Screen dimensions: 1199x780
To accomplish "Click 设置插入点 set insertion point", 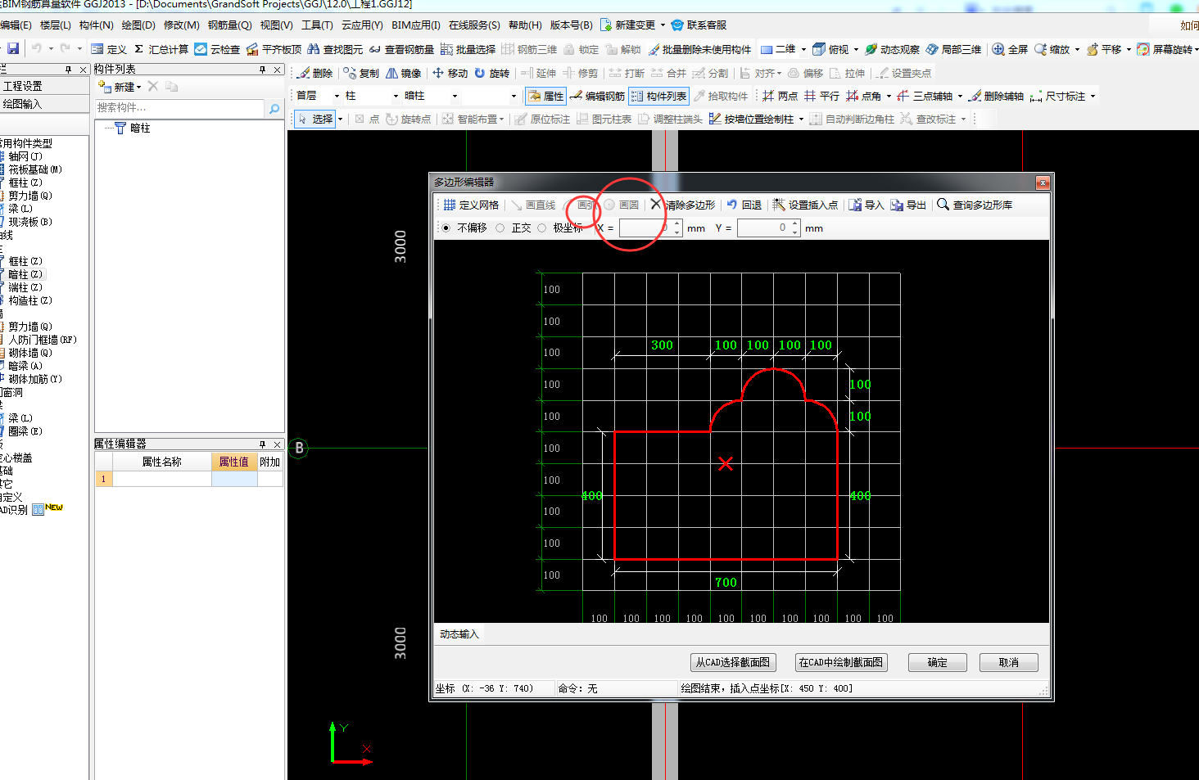I will pos(805,205).
